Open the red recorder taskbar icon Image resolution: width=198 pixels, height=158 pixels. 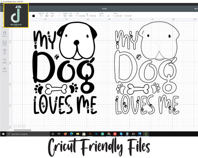point(115,134)
